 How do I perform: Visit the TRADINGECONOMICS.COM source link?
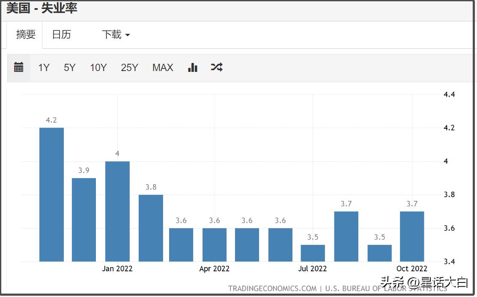(x=272, y=288)
